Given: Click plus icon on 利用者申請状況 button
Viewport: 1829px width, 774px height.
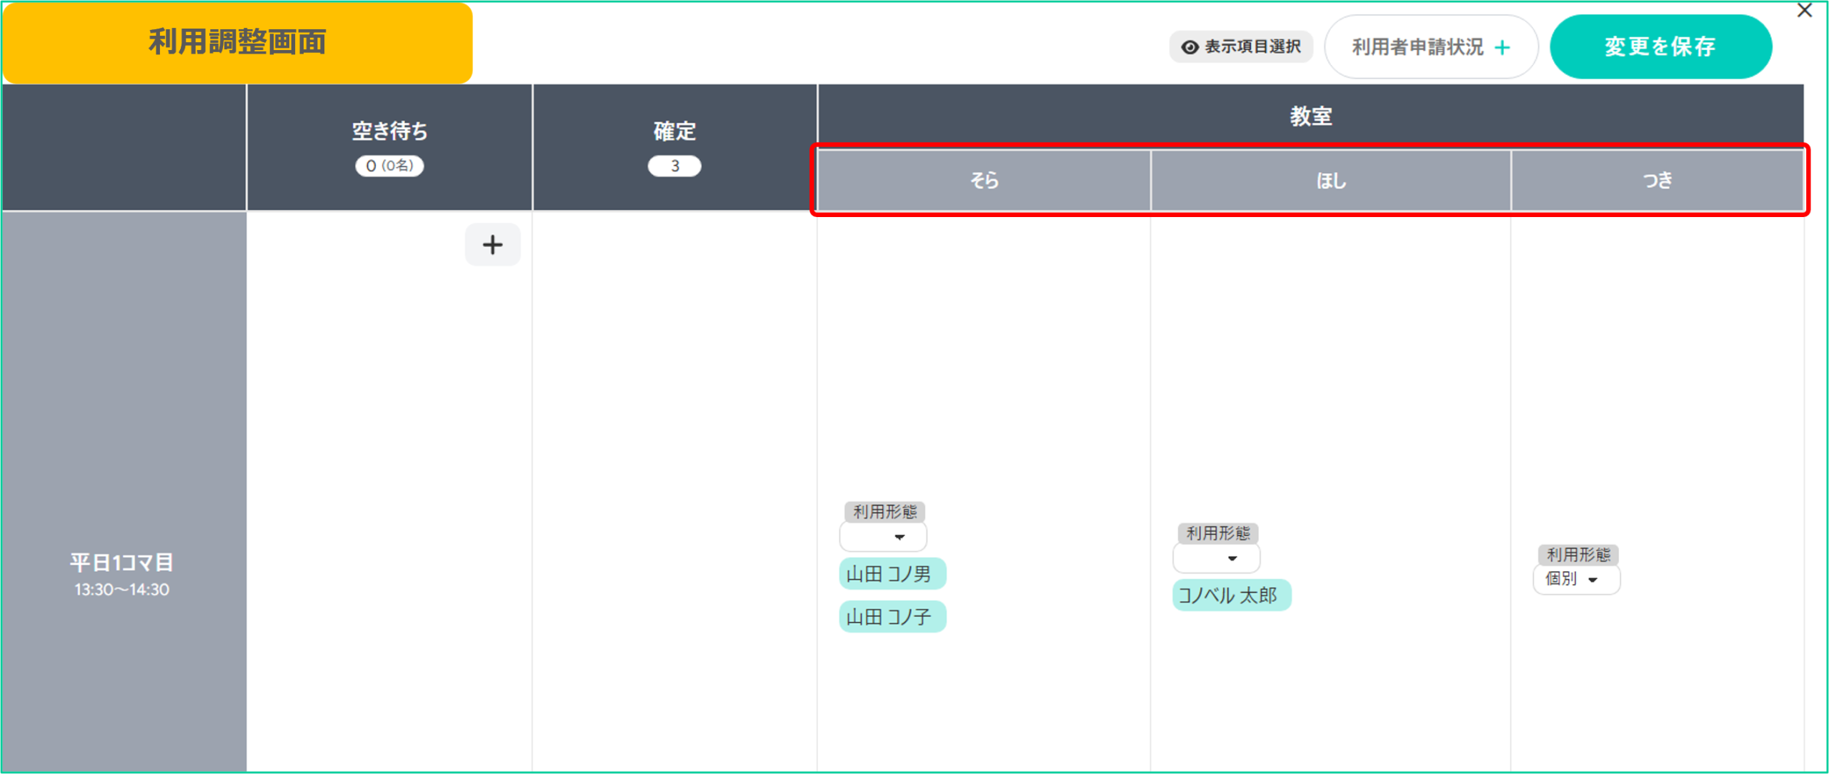Looking at the screenshot, I should click(x=1502, y=47).
